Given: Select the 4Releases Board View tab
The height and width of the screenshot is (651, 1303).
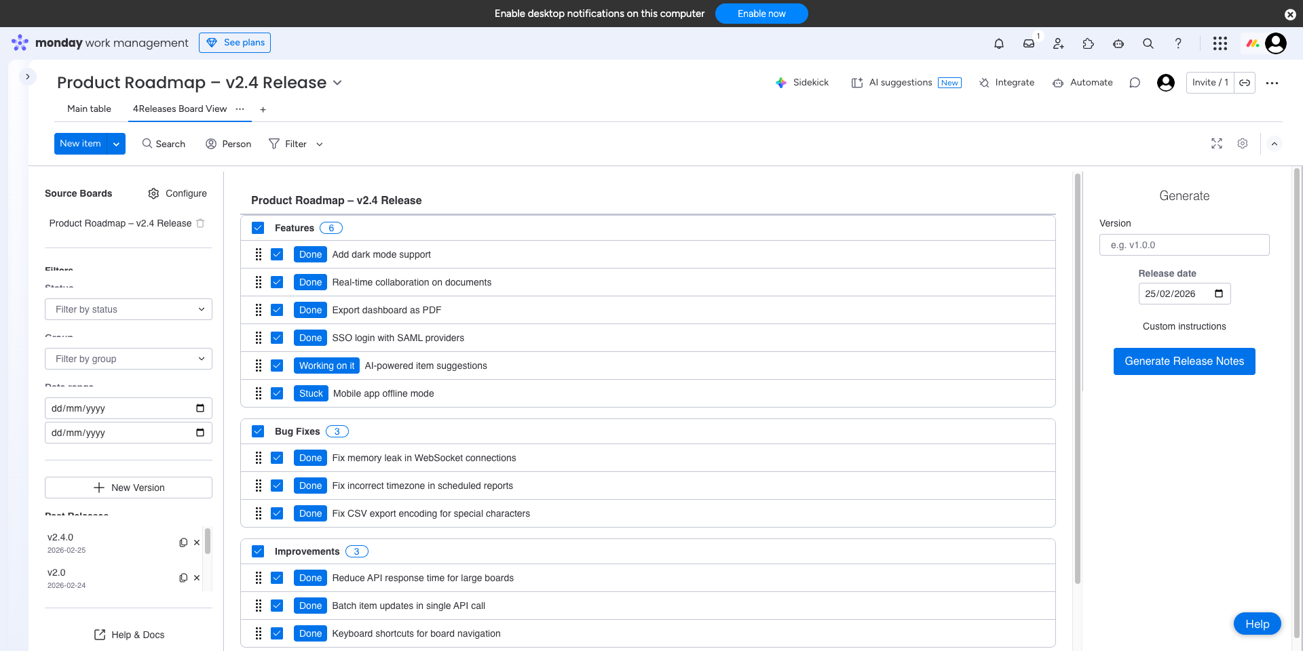Looking at the screenshot, I should coord(180,108).
